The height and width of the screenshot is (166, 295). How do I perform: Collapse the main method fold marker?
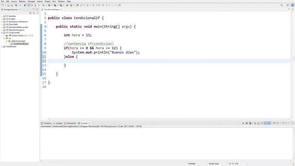47,27
